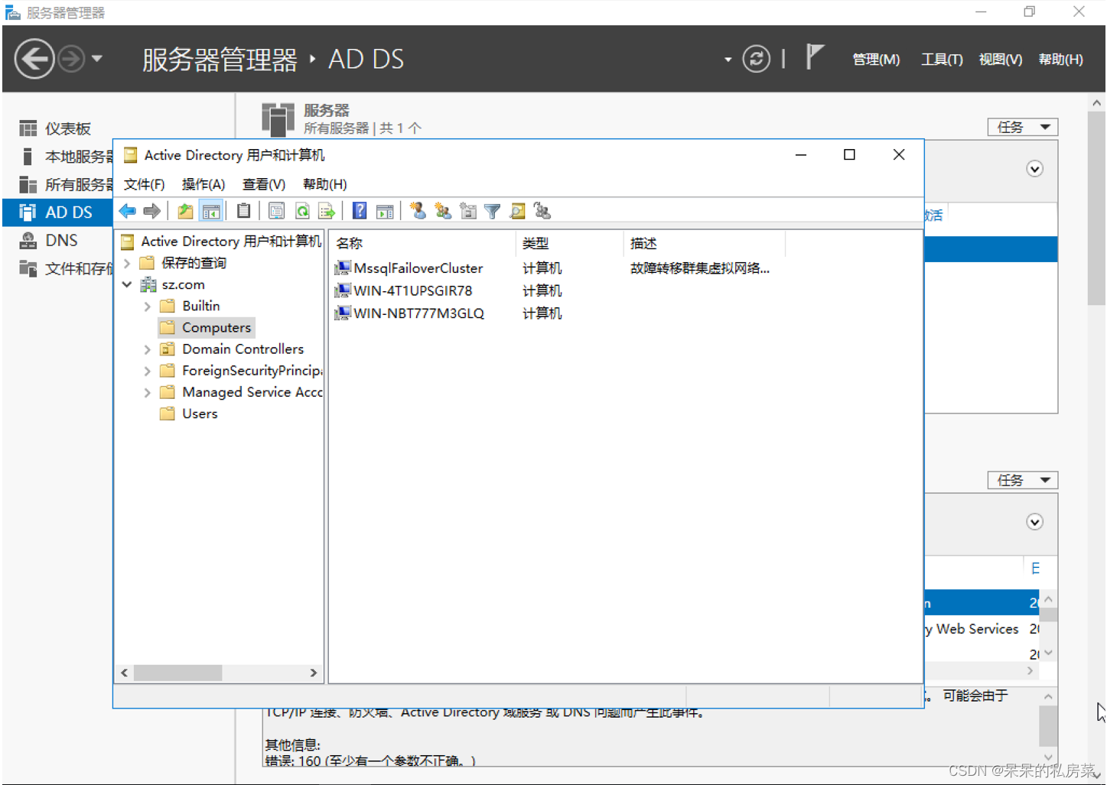The height and width of the screenshot is (785, 1107).
Task: Click the Add to group toolbar icon
Action: [x=542, y=211]
